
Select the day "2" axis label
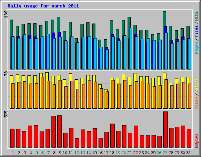[x=19, y=153]
